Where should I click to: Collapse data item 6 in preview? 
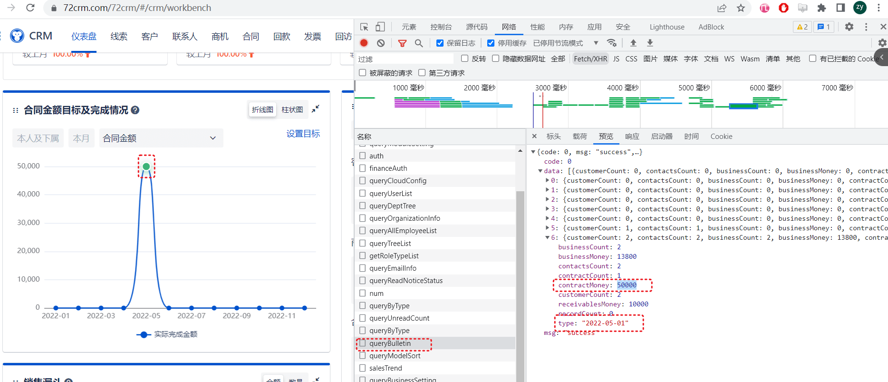click(547, 237)
